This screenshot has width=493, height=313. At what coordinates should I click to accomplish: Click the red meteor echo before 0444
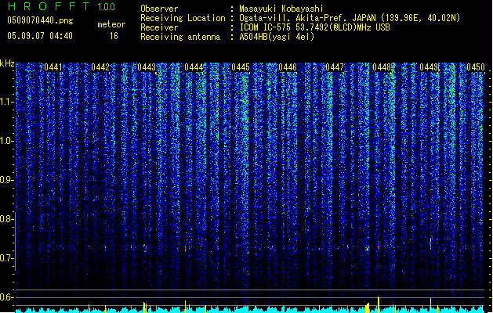[x=185, y=248]
